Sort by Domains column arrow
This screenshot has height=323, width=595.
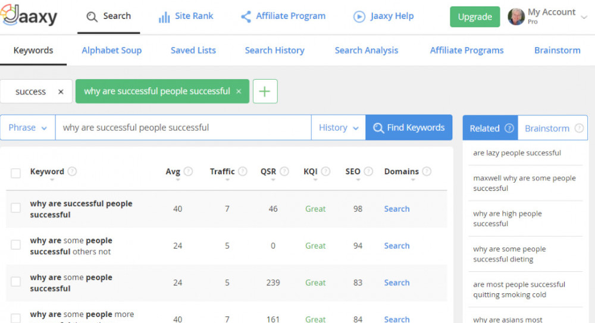(x=413, y=180)
